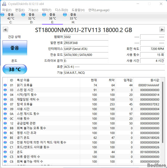Click the drive letter field E:
Screen dimensions: 167x168
[x=86, y=61]
